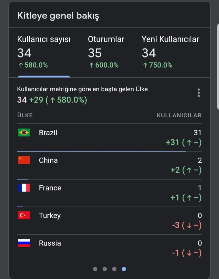Image resolution: width=219 pixels, height=279 pixels.
Task: Click the China flag icon
Action: (x=24, y=160)
